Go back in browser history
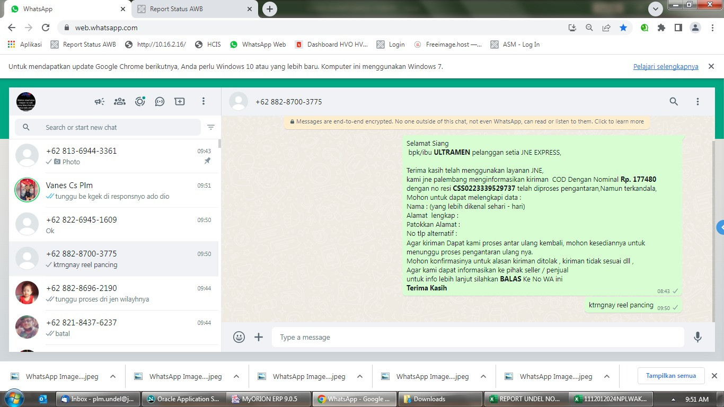 [x=12, y=28]
